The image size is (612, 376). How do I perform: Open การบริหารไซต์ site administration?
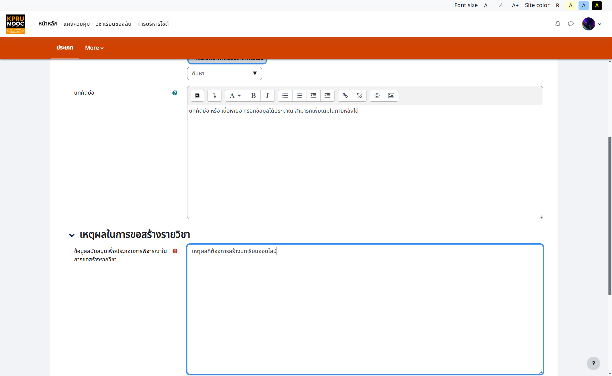pyautogui.click(x=153, y=24)
